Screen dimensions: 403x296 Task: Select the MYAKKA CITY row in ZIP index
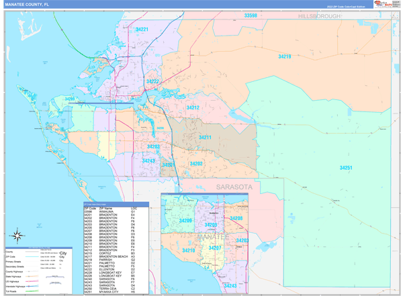click(x=109, y=292)
